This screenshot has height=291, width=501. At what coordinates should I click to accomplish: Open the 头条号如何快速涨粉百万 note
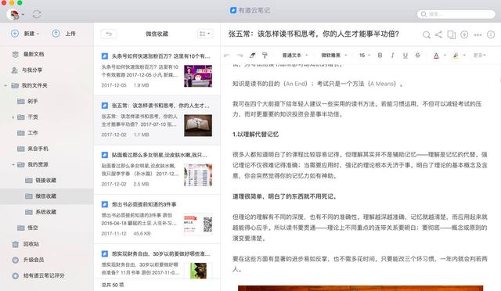point(157,70)
